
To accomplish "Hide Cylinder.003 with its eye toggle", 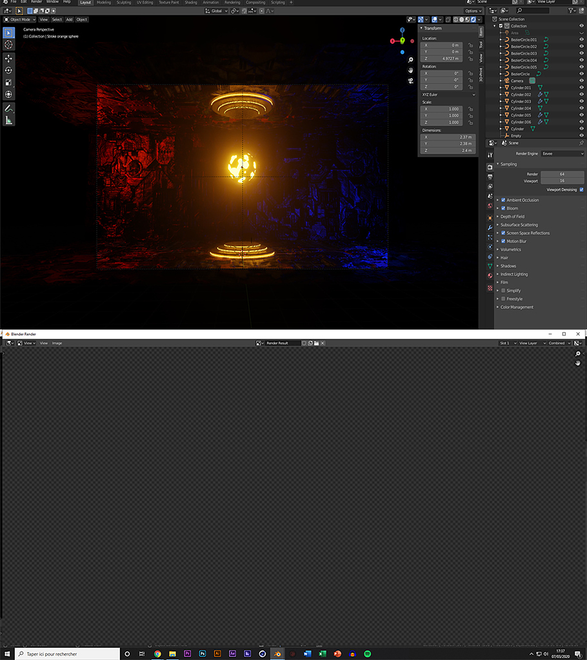I will click(582, 101).
